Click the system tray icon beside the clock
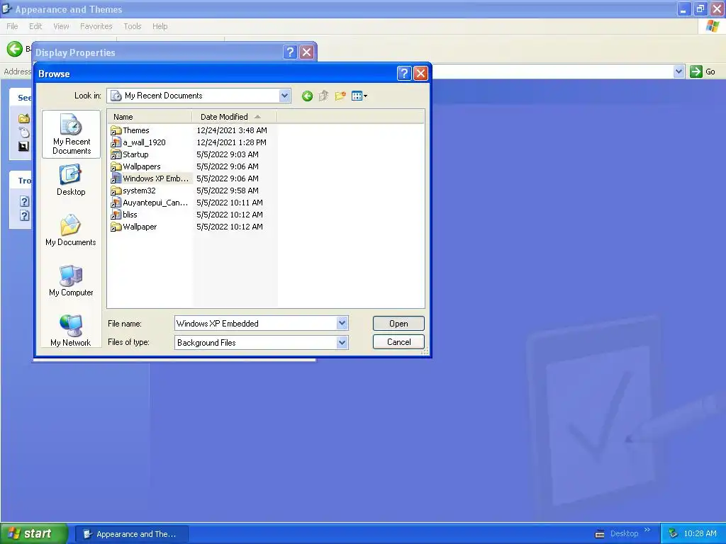726x544 pixels. 673,533
